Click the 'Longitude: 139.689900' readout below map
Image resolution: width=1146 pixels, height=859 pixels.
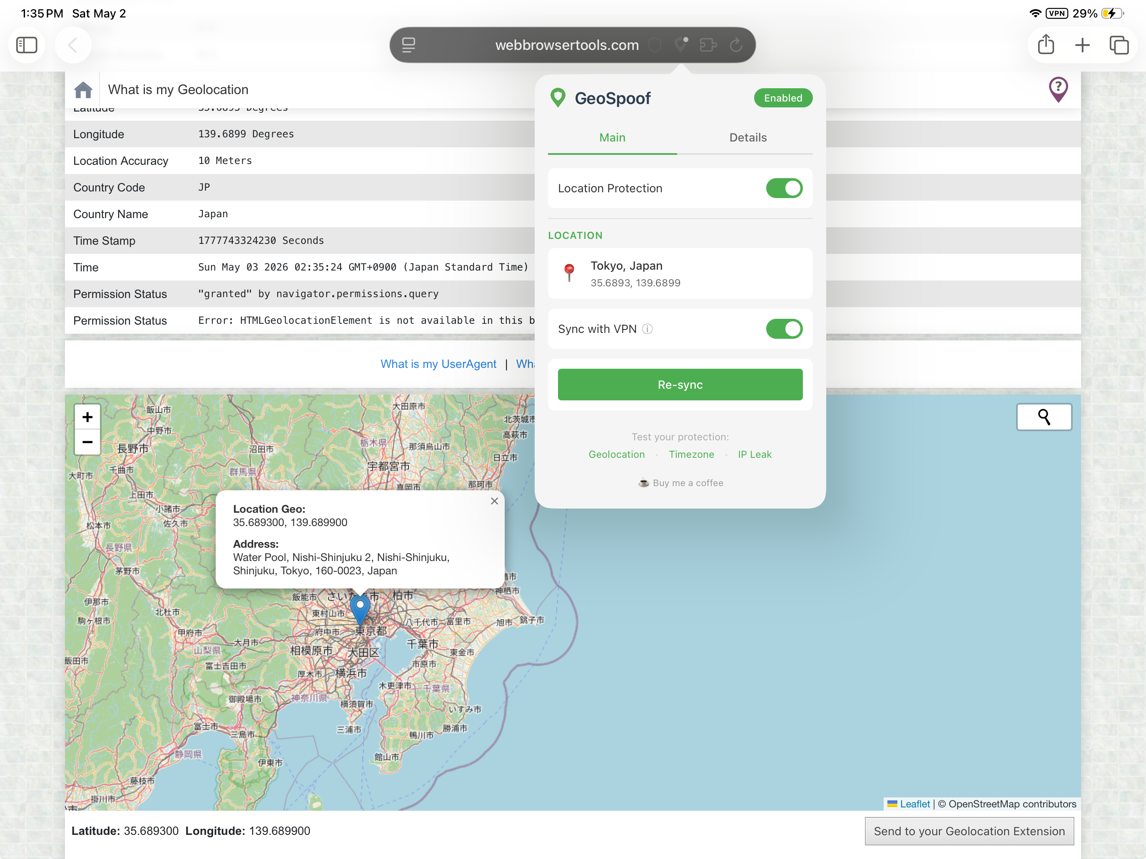tap(248, 831)
